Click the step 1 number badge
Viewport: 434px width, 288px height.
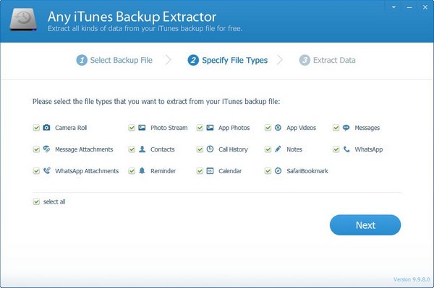coord(82,60)
